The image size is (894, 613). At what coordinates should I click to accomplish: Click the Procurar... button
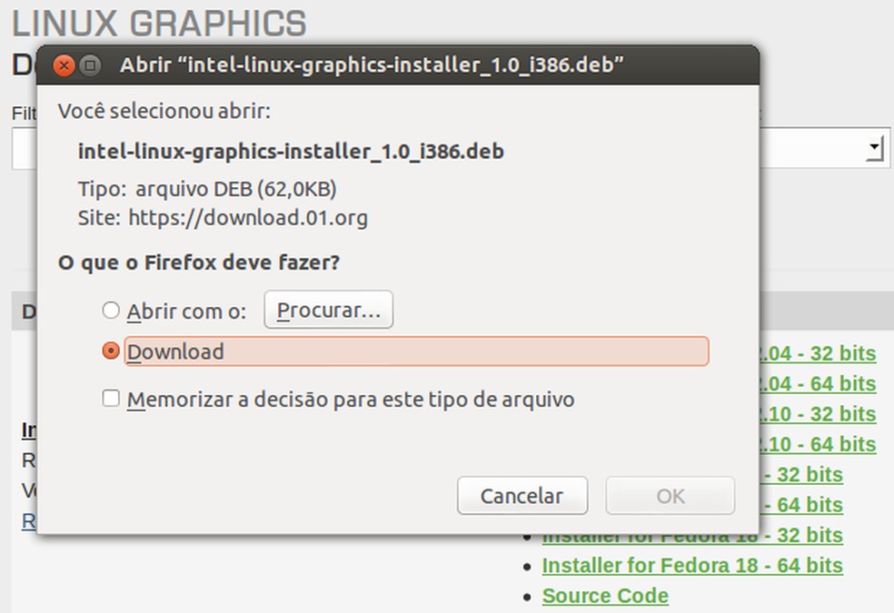(x=328, y=310)
